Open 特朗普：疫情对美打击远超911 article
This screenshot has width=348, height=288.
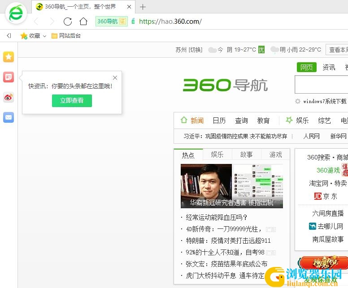[x=228, y=241]
